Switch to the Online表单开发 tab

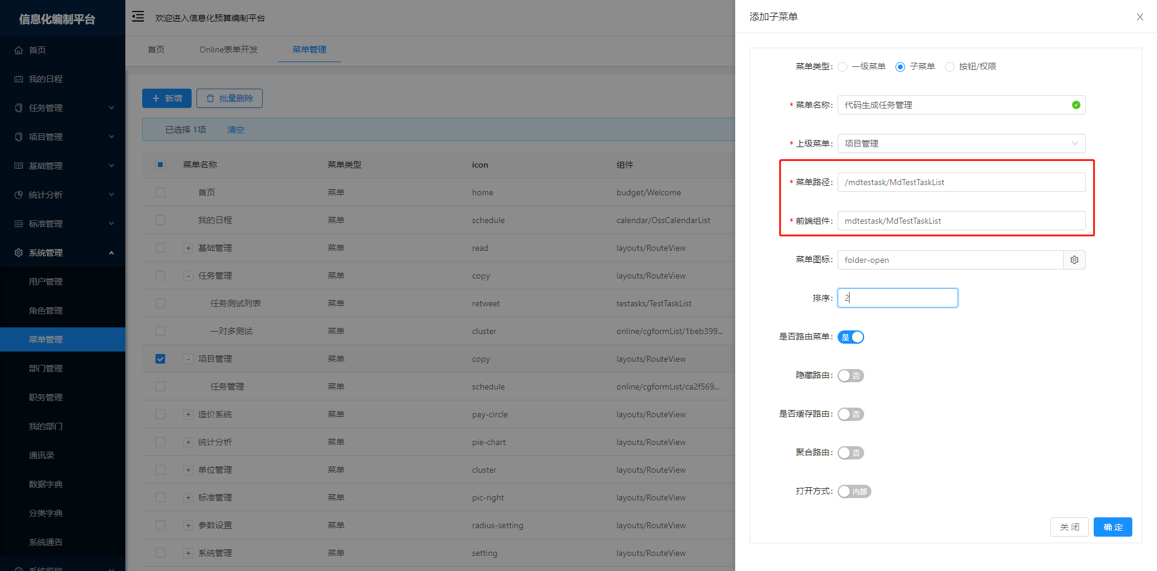(228, 49)
